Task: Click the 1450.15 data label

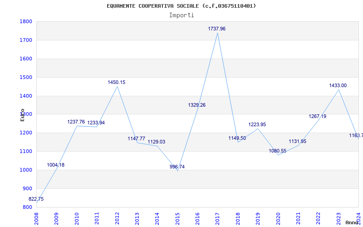Action: (117, 82)
